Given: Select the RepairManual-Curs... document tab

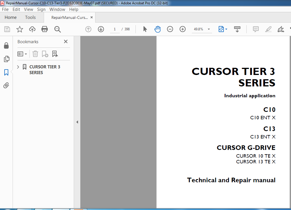Looking at the screenshot, I should click(69, 17).
